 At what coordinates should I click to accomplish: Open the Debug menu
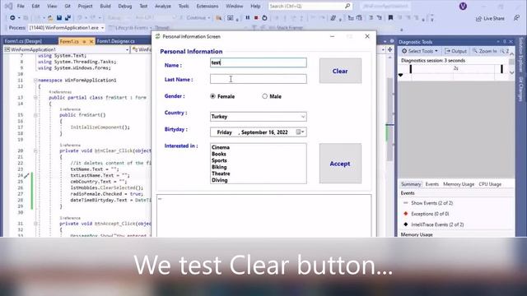124,6
